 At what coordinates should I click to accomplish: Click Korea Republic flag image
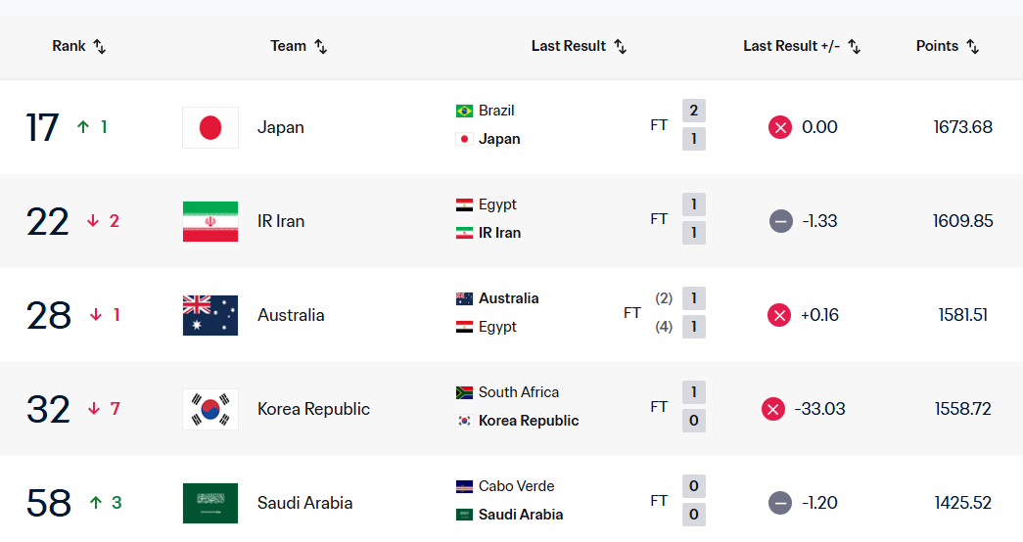(x=210, y=409)
